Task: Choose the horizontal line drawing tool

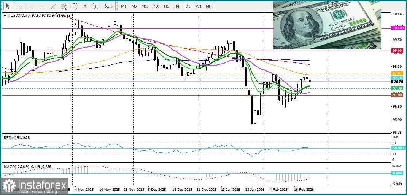Action: pos(42,6)
